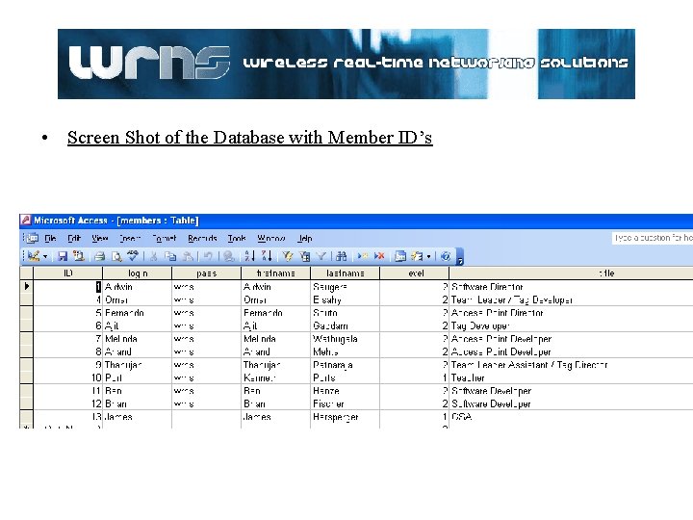Screen dimensions: 693x520
Task: Select the title column header
Action: tap(571, 273)
